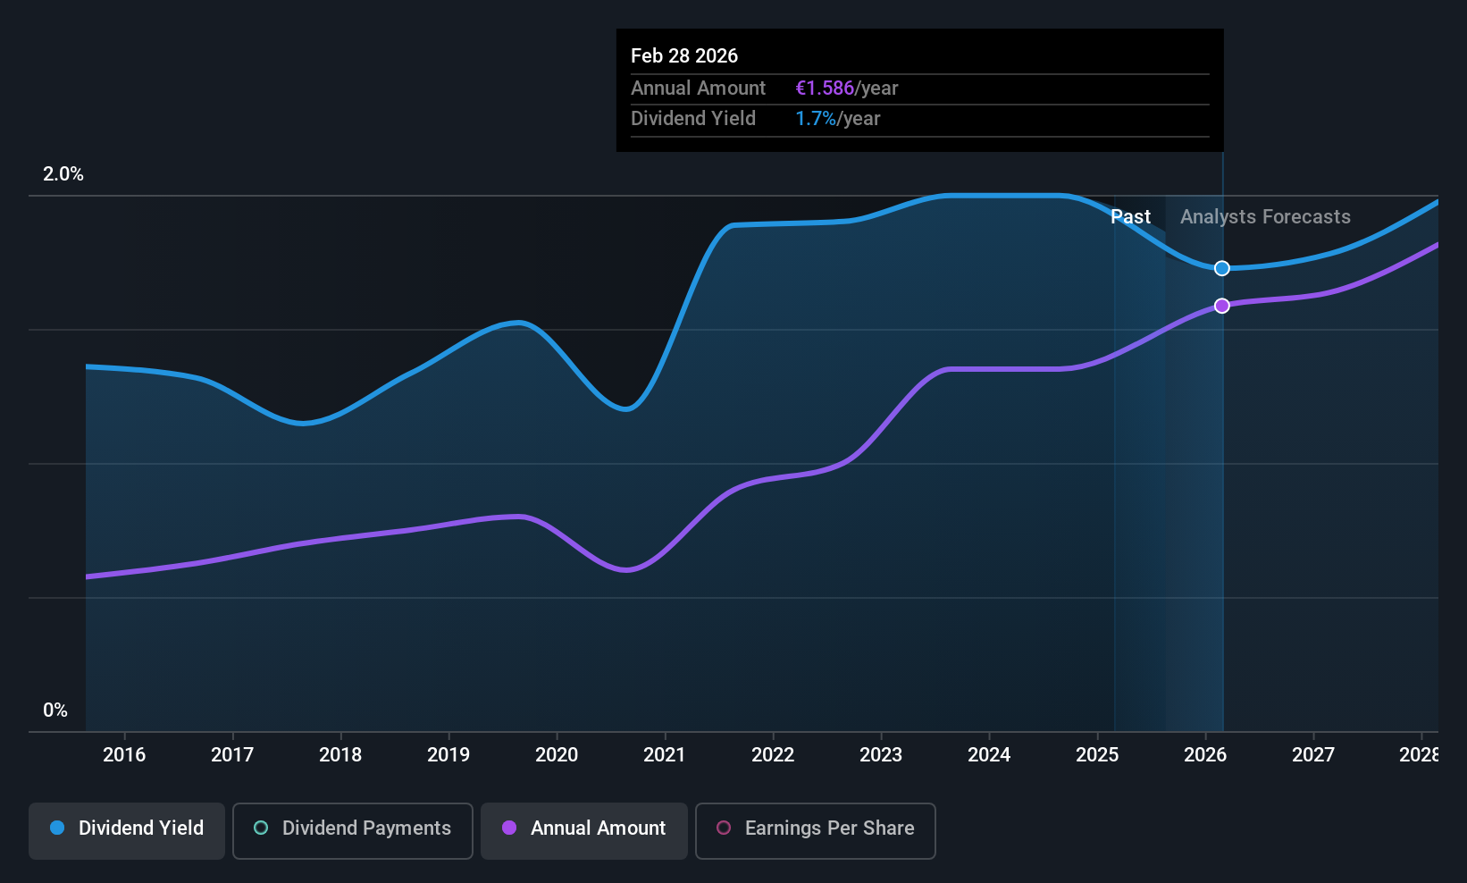Click the 0% y-axis label
Screen dimensions: 1467x883
(55, 711)
